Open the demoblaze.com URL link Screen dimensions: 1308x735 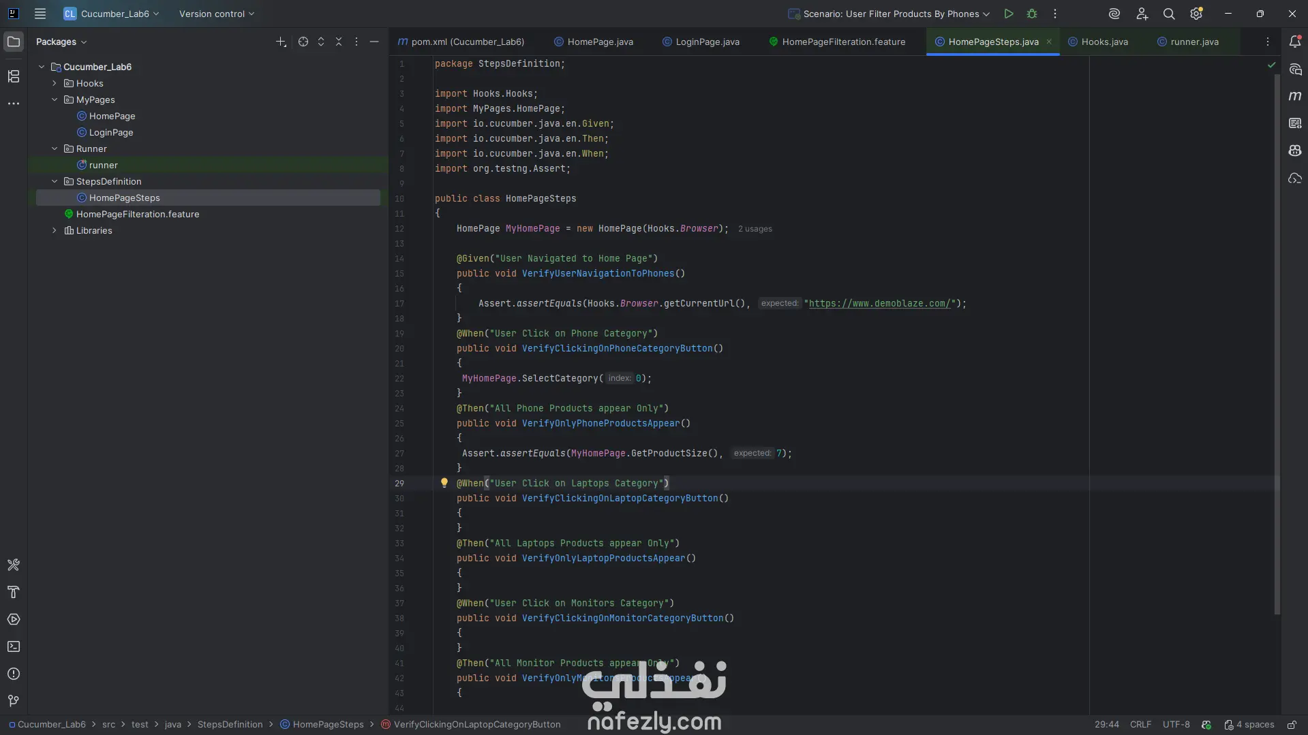(879, 303)
